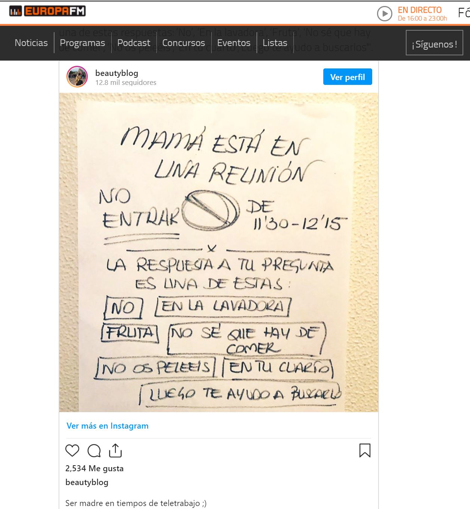
Task: Like the post with the heart icon
Action: point(72,451)
